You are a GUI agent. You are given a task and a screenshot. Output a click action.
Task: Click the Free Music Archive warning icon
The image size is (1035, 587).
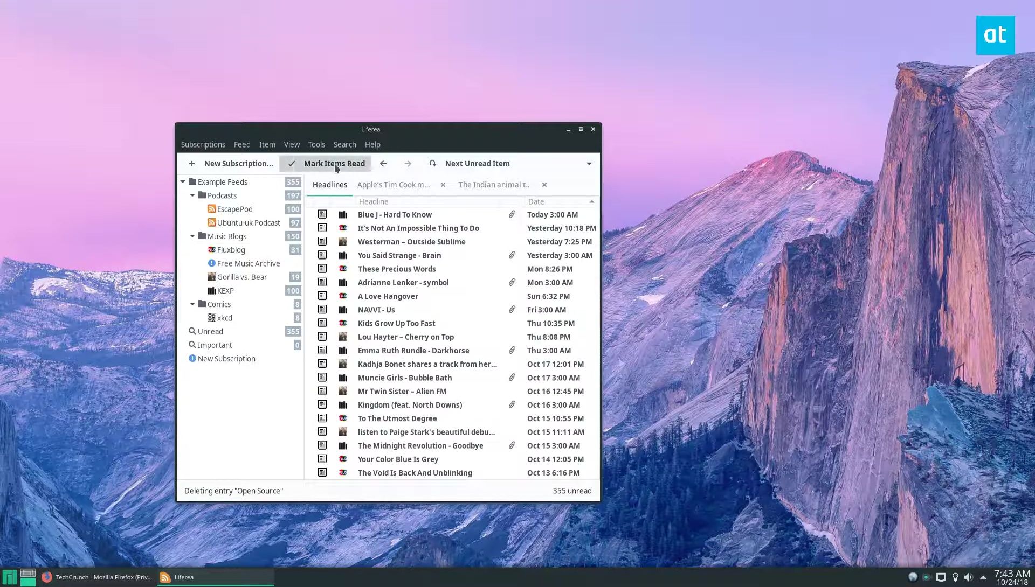tap(212, 263)
